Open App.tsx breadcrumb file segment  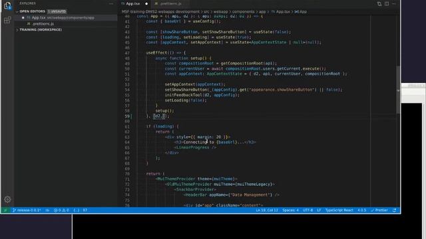280,12
